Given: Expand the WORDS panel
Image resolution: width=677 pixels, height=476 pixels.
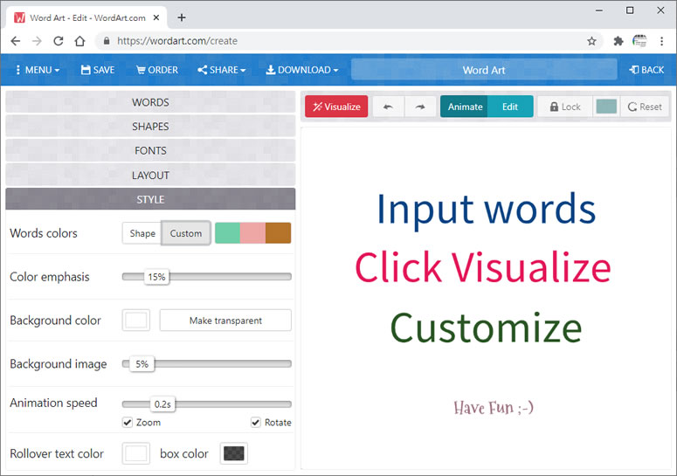Looking at the screenshot, I should click(x=150, y=102).
